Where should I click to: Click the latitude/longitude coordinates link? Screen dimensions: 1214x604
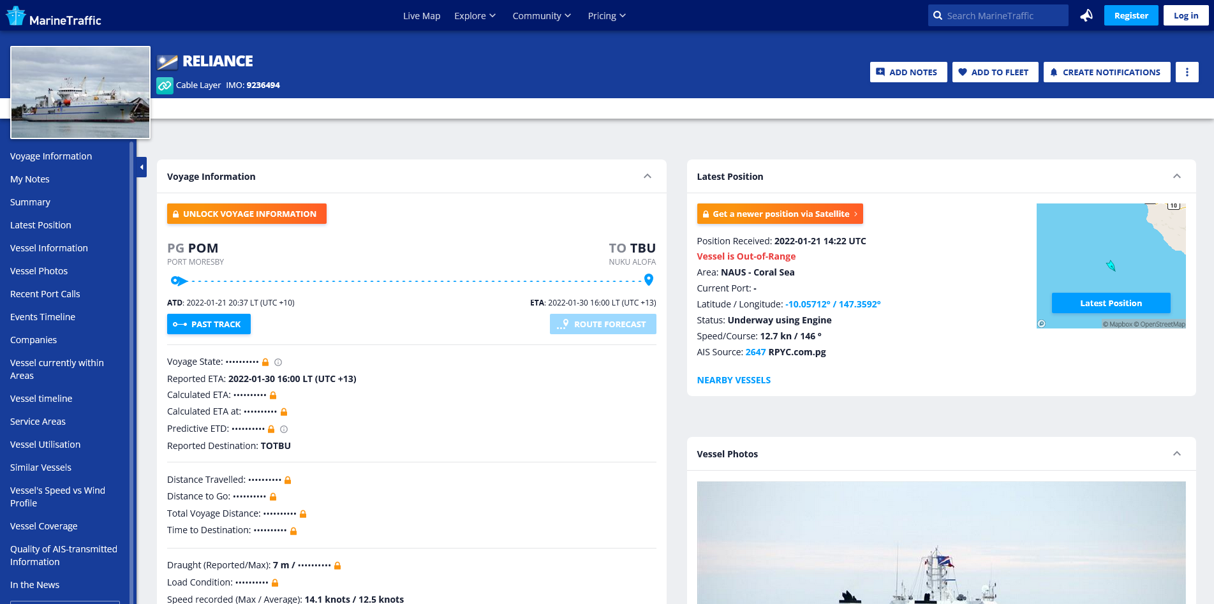click(833, 304)
